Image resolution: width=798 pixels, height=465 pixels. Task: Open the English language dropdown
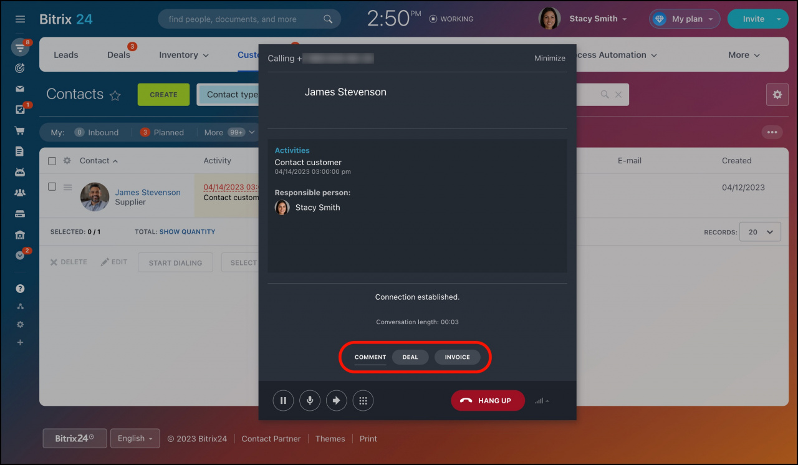pyautogui.click(x=135, y=438)
